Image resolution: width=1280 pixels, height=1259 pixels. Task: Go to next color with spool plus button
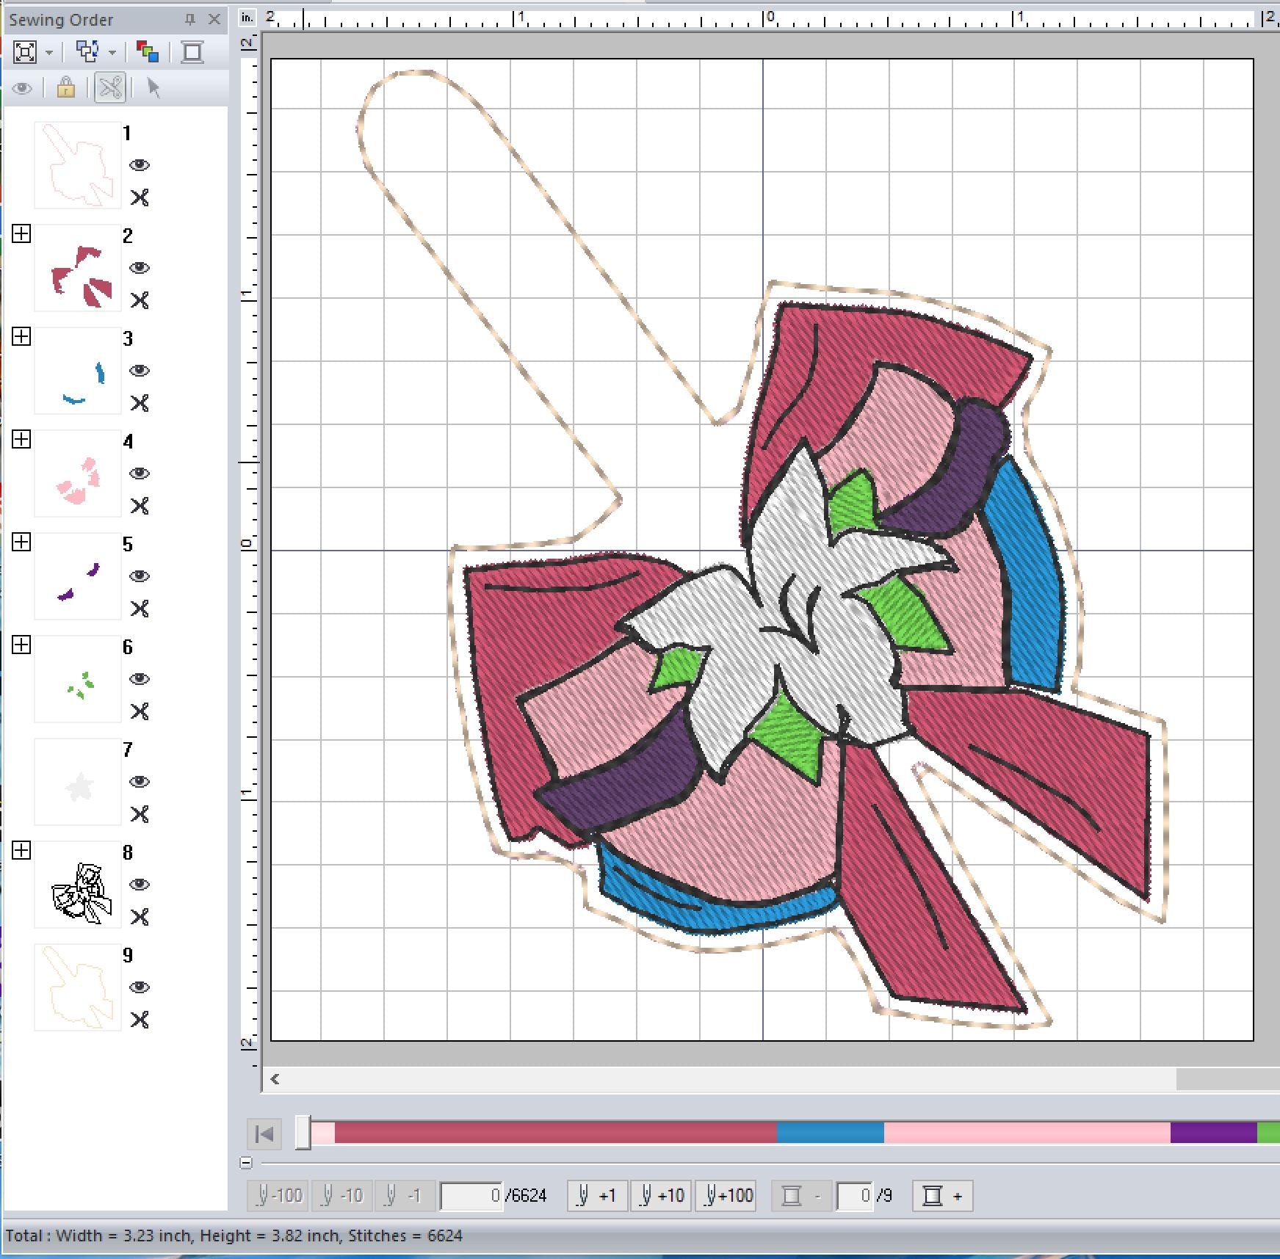tap(943, 1196)
